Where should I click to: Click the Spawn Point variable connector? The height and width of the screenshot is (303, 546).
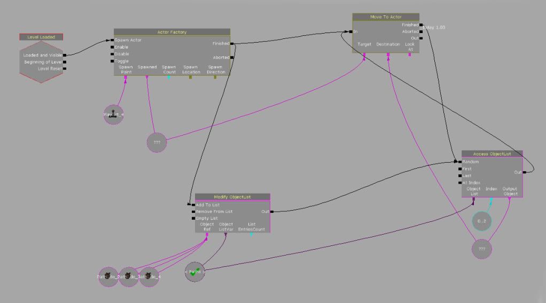tap(126, 77)
